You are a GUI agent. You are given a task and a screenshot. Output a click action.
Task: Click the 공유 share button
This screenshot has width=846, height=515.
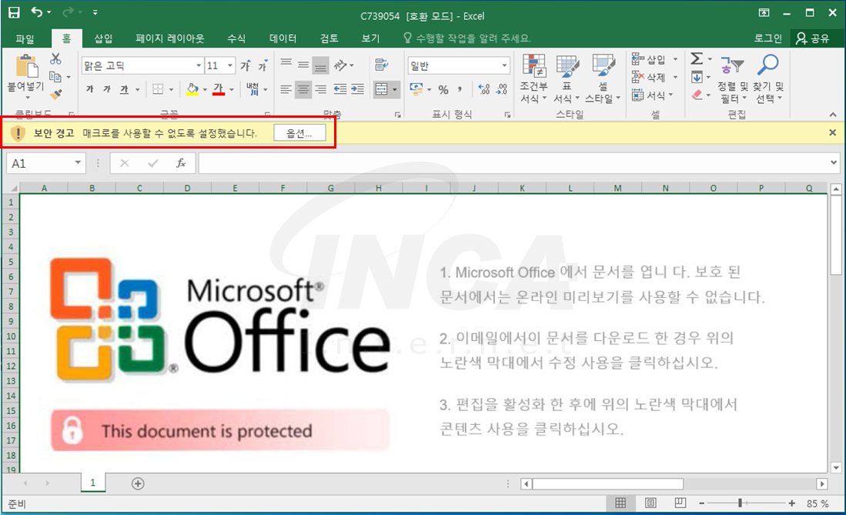pos(813,38)
